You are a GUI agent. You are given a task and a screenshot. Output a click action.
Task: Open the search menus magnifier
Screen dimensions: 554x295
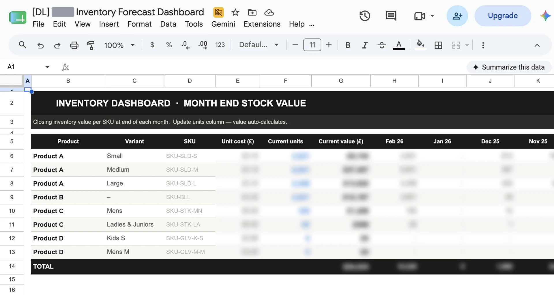click(x=23, y=45)
